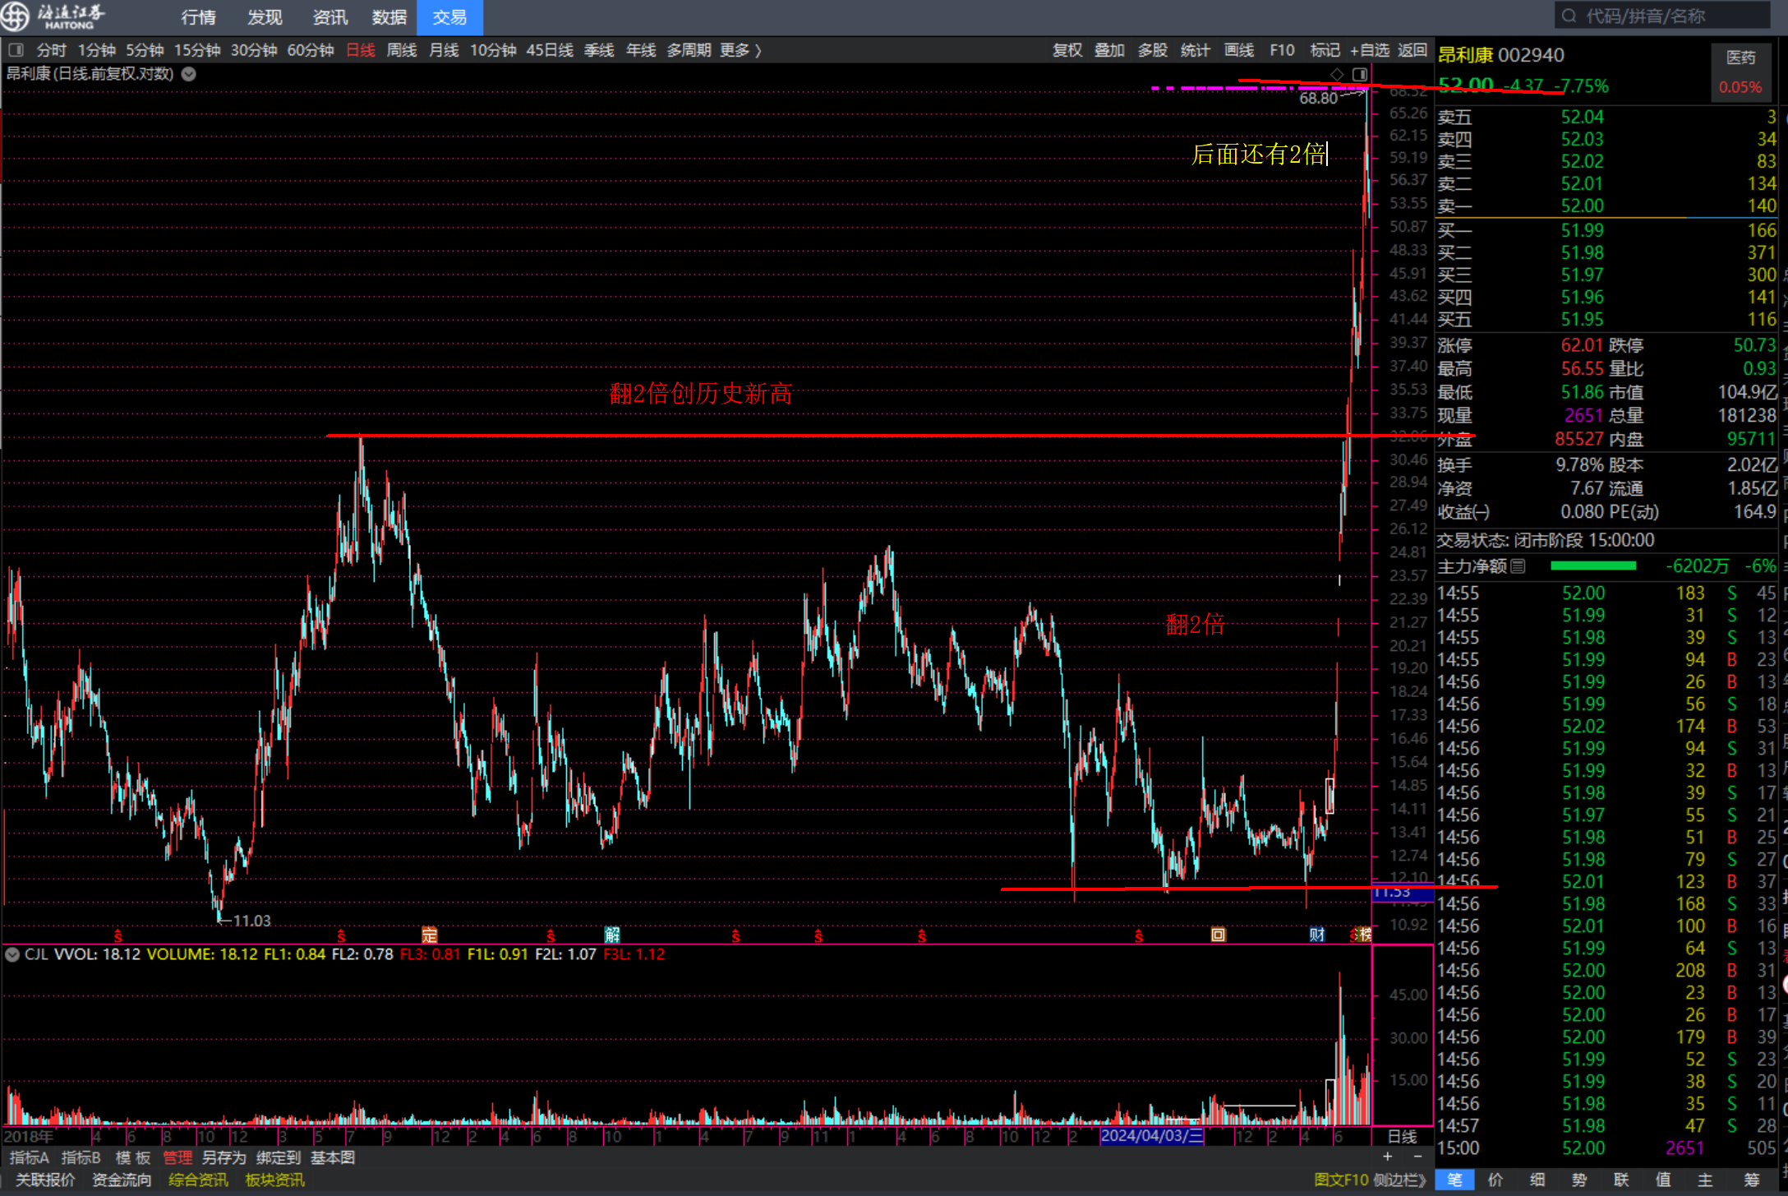Click the search magnifier icon

click(1569, 16)
